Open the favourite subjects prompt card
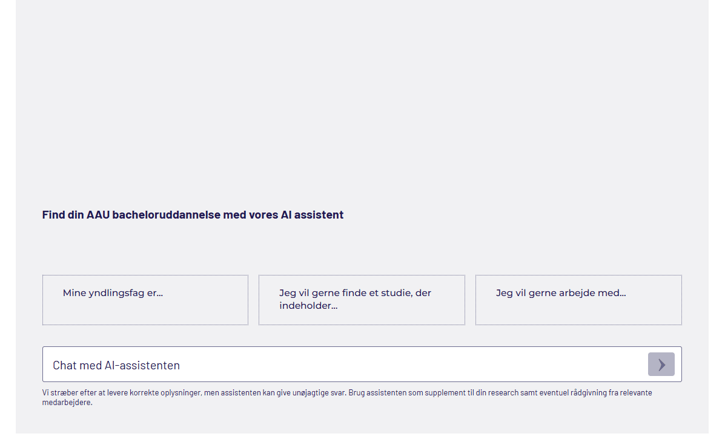 145,300
